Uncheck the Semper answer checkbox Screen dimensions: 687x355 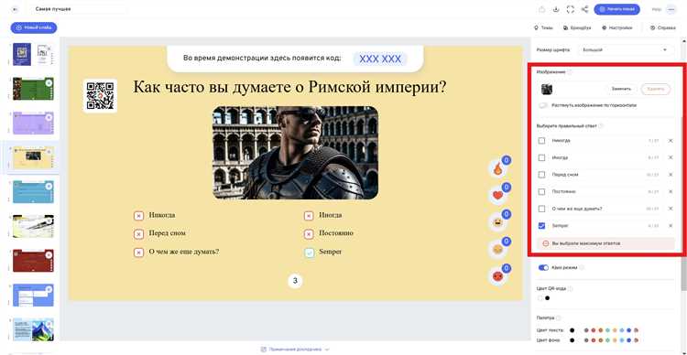pyautogui.click(x=541, y=226)
